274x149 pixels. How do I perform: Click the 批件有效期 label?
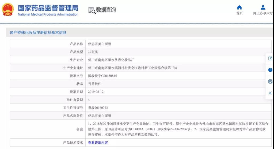tap(75, 100)
